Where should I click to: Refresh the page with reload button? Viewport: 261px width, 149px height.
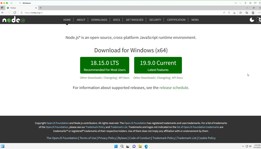tap(15, 13)
